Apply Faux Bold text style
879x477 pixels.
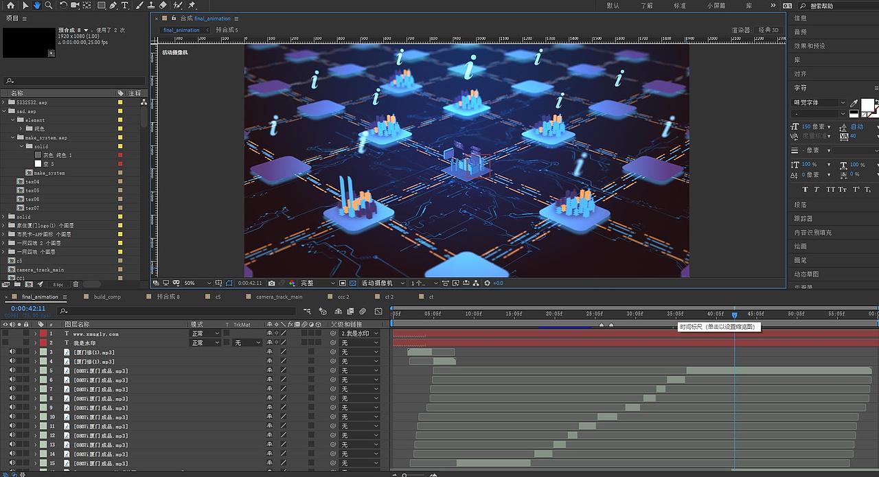[806, 189]
